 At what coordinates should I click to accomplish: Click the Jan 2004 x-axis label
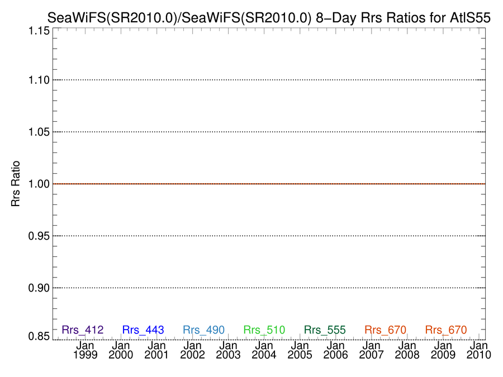click(264, 350)
